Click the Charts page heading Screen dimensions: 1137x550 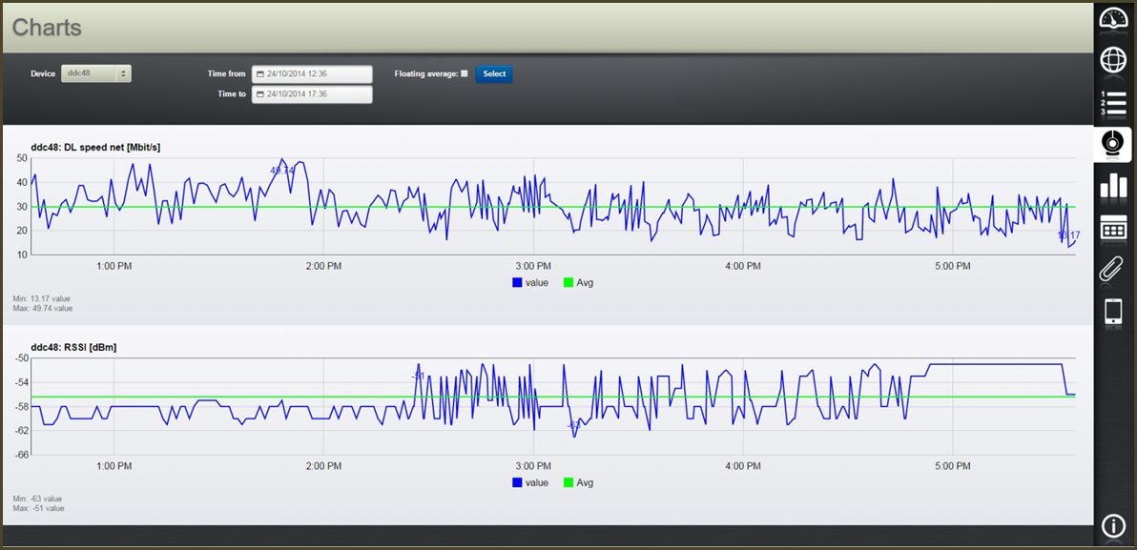[x=46, y=28]
